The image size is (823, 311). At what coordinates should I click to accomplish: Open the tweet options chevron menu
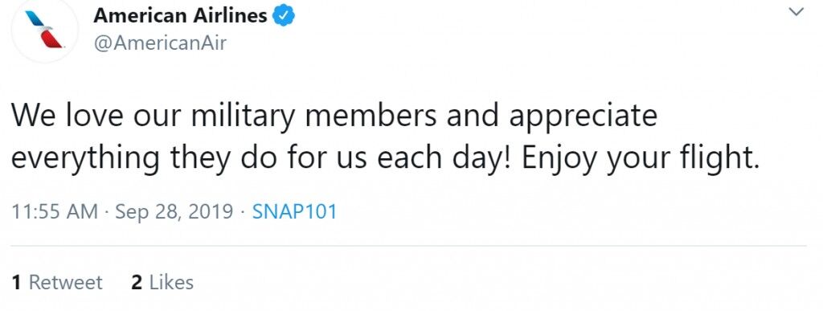pyautogui.click(x=796, y=11)
